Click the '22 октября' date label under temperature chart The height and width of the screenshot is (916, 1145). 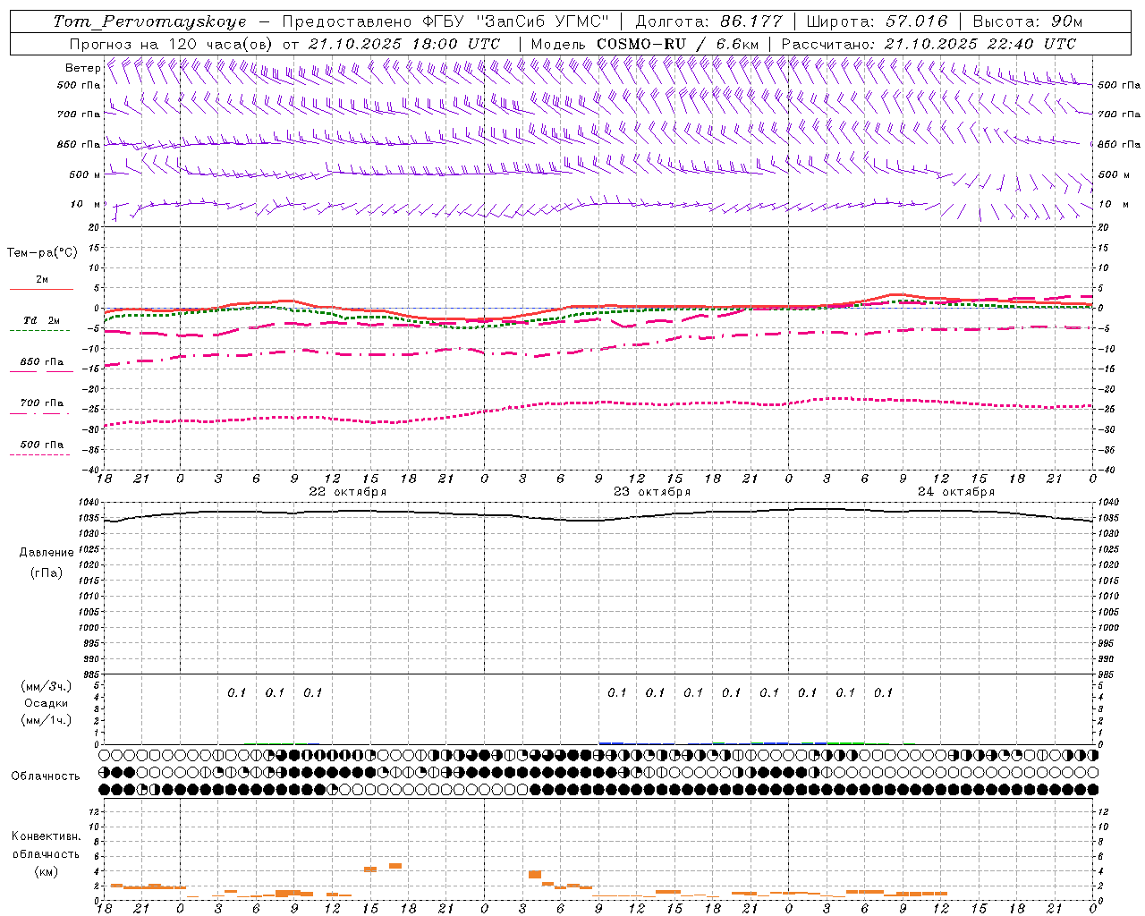click(x=348, y=492)
